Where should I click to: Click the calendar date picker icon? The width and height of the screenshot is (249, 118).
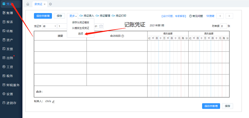(x=101, y=26)
